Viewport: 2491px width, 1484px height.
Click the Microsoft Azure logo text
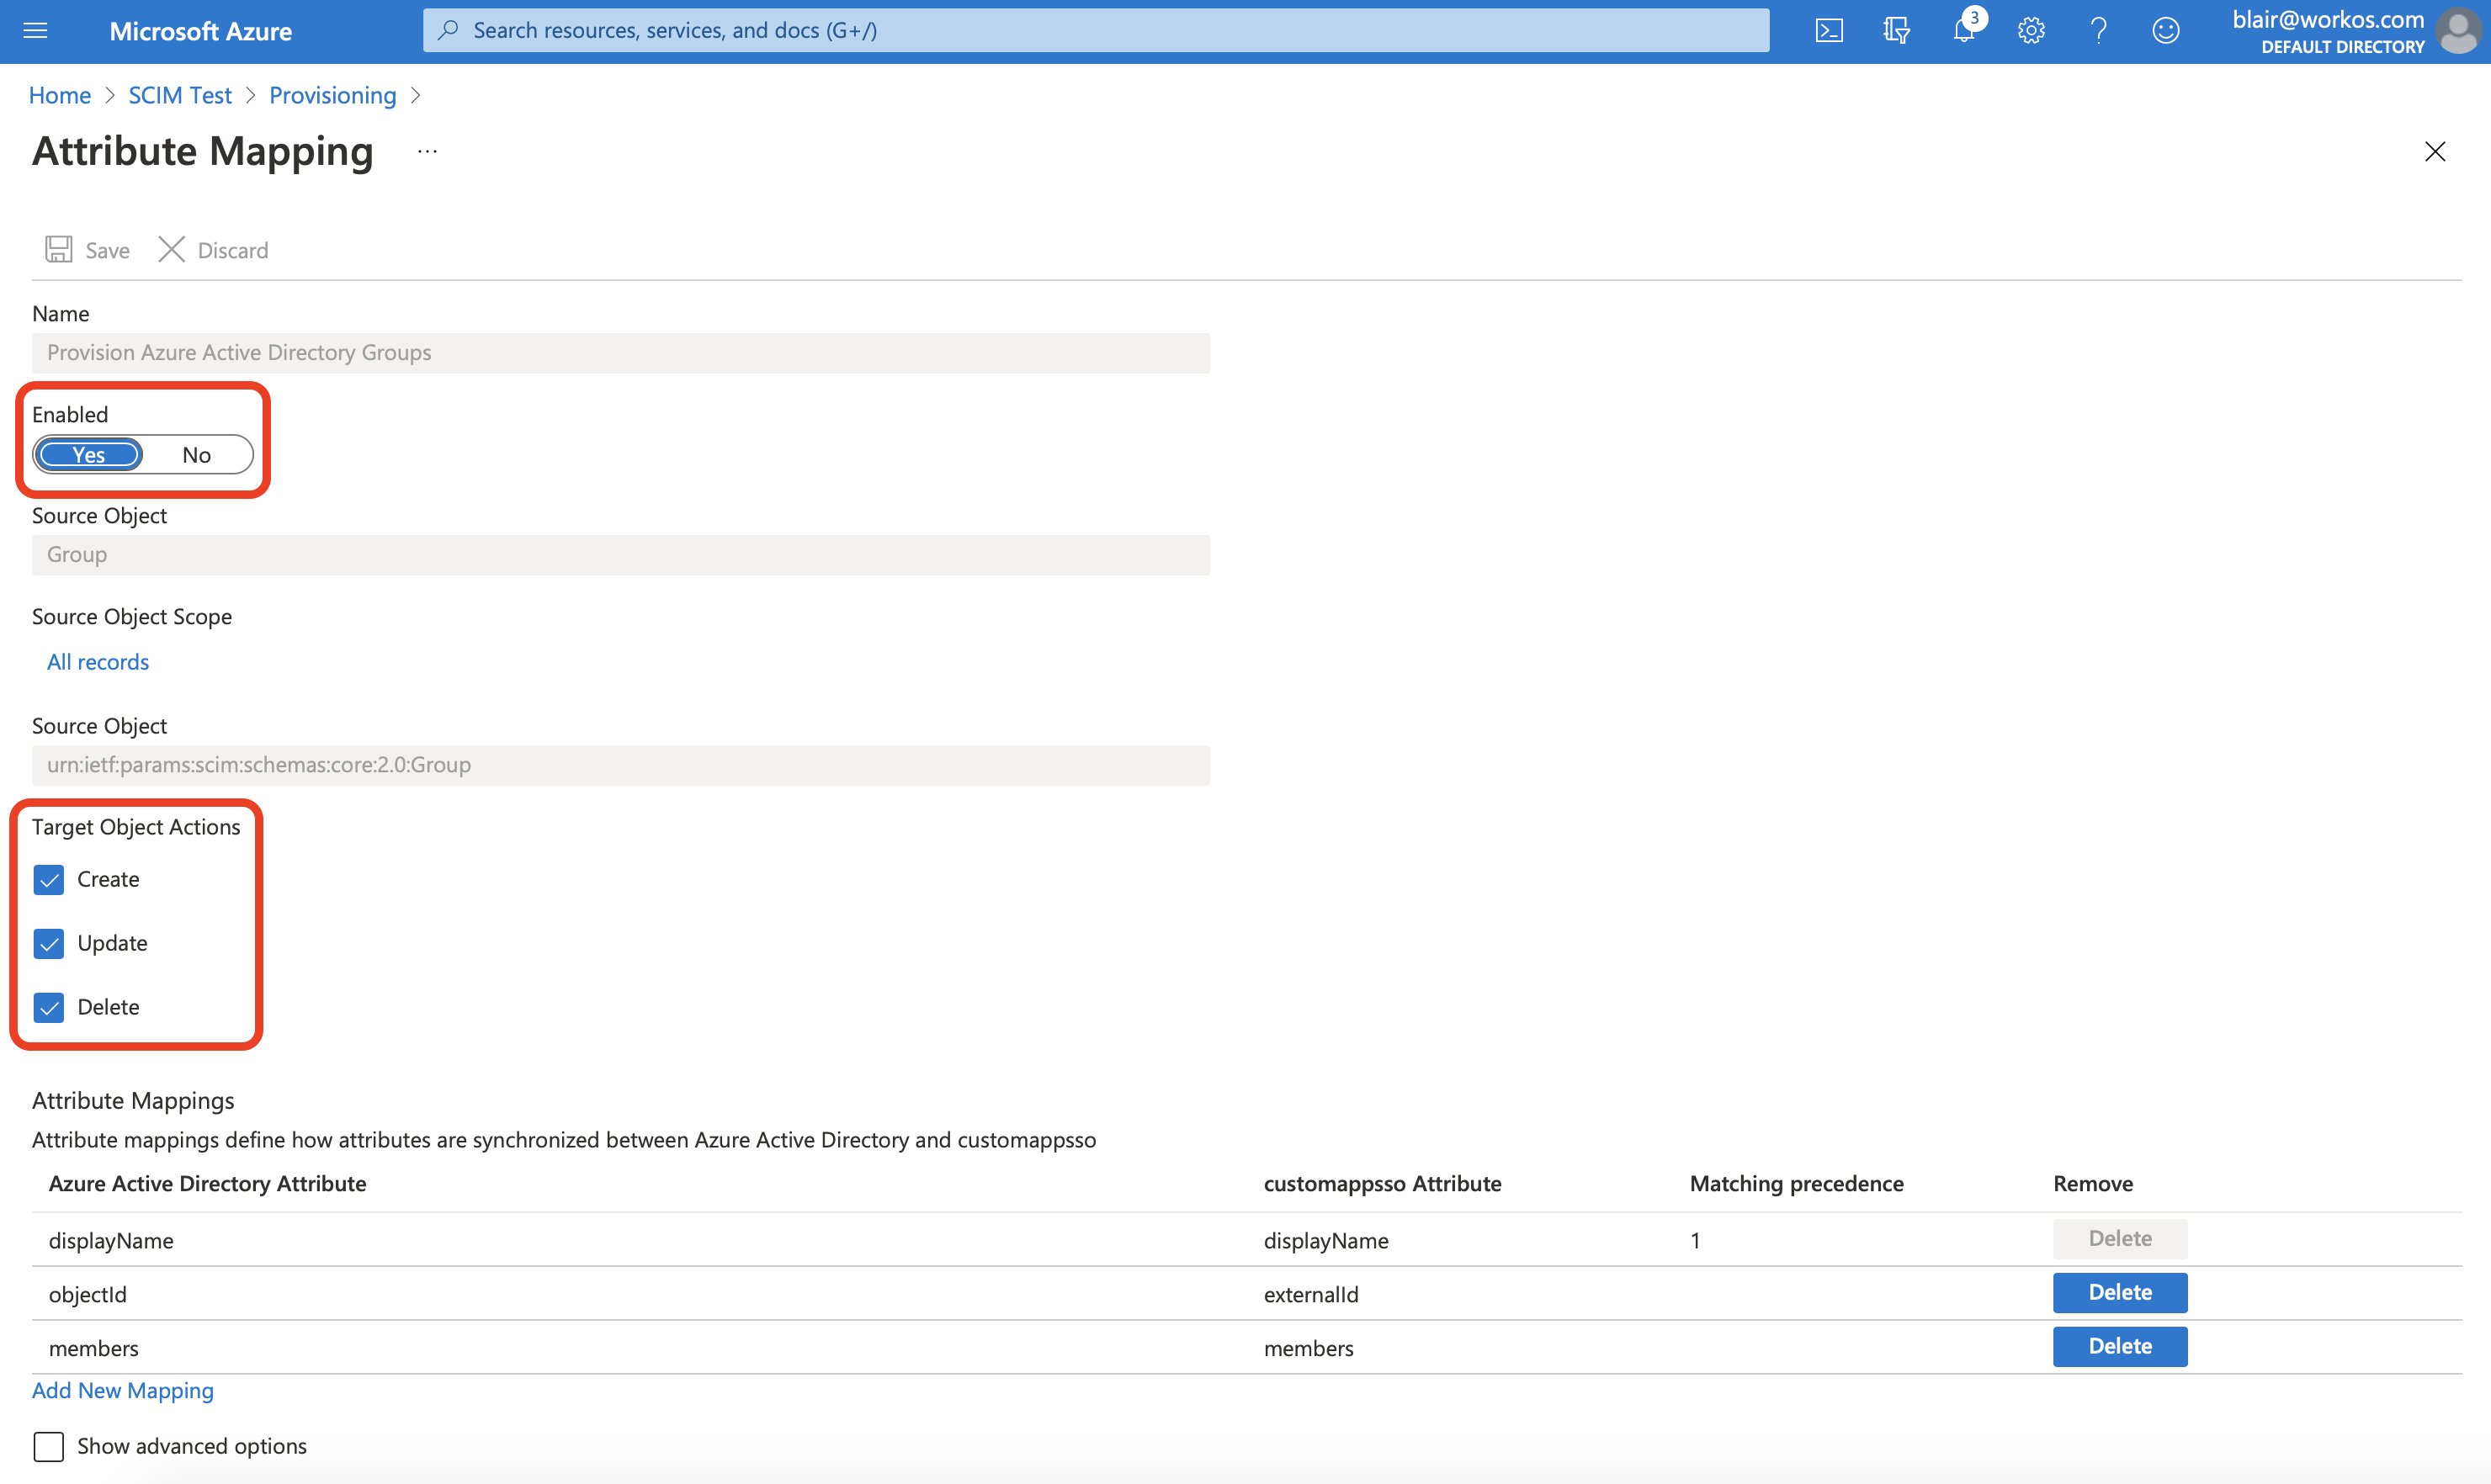pos(201,31)
